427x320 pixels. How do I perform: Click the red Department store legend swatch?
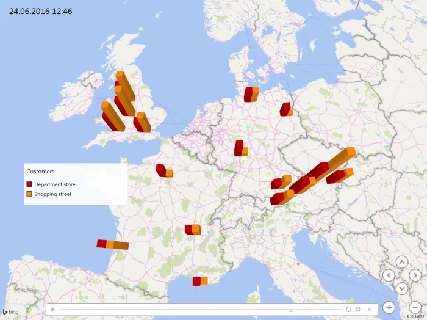29,184
